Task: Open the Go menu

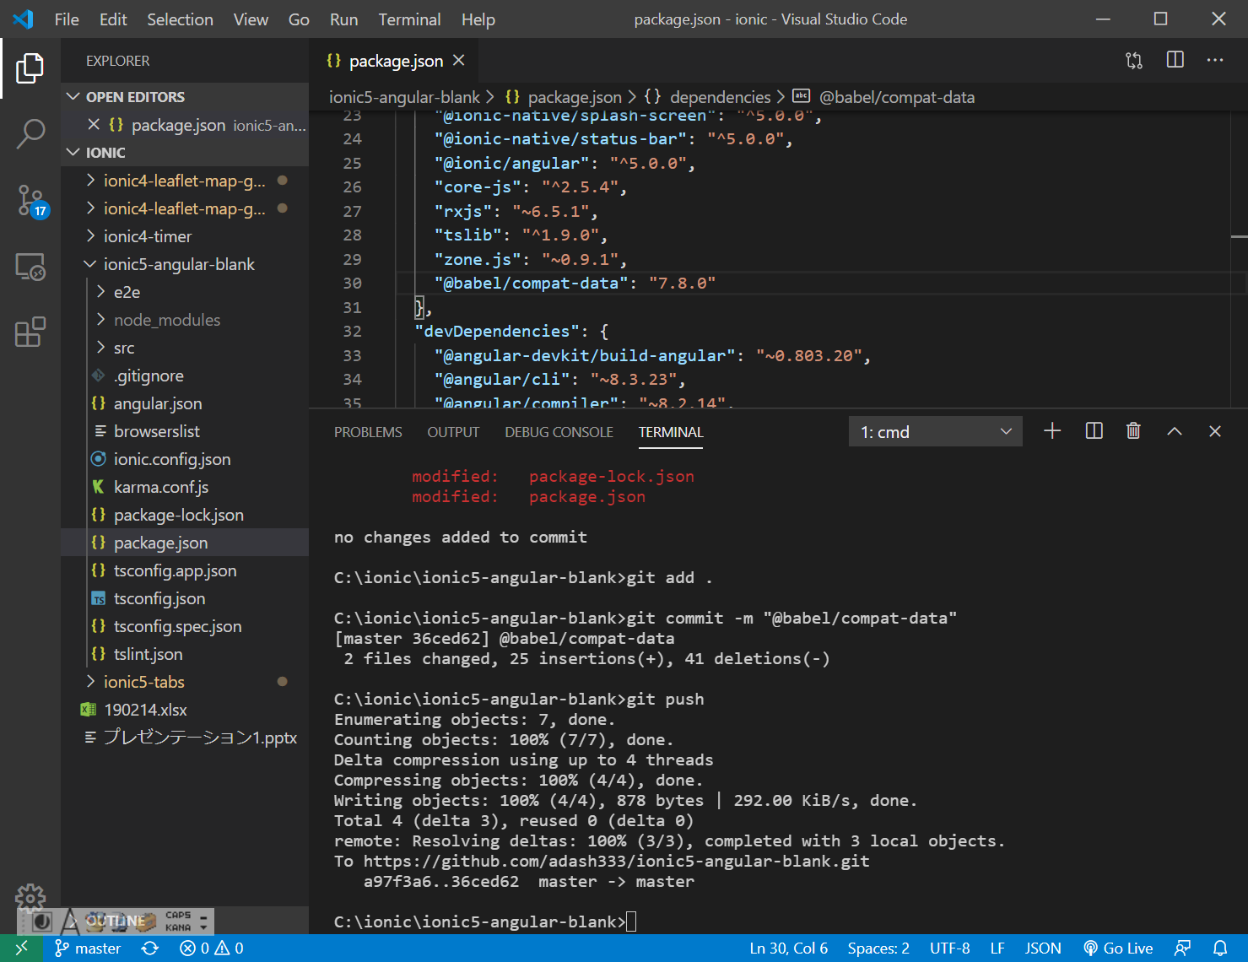Action: [x=299, y=19]
